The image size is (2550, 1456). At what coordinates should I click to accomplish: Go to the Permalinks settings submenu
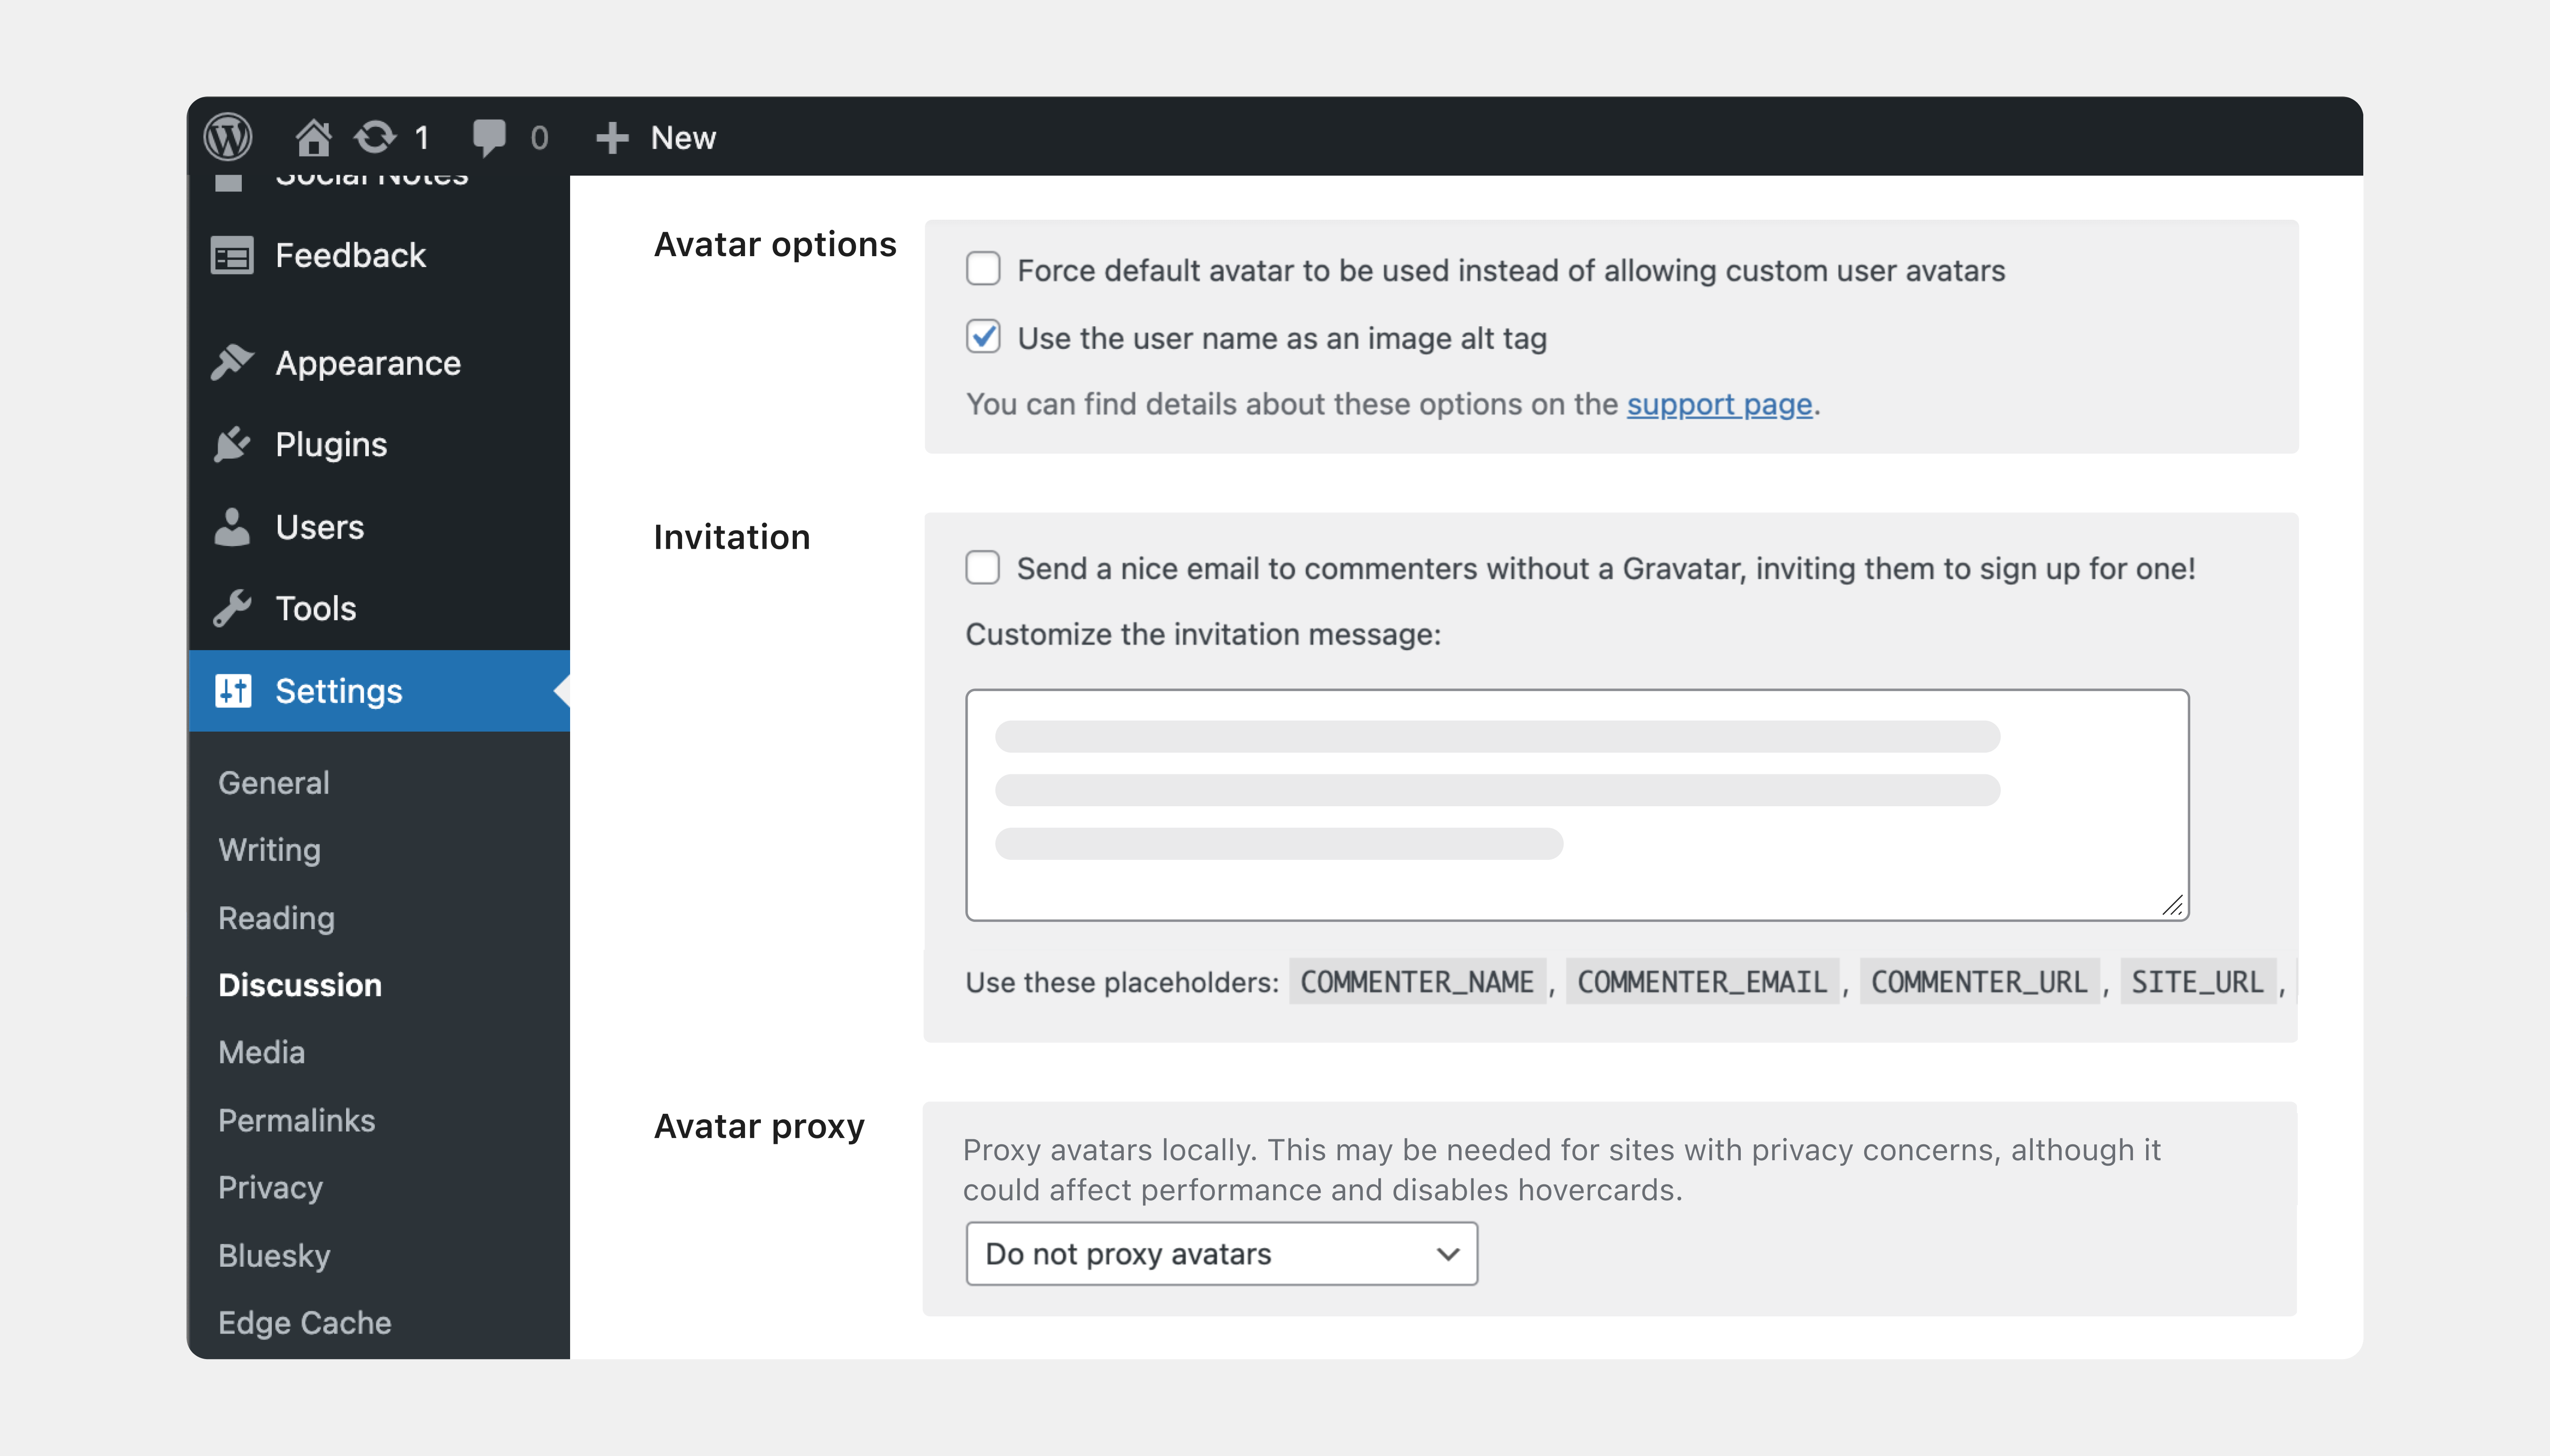[296, 1120]
